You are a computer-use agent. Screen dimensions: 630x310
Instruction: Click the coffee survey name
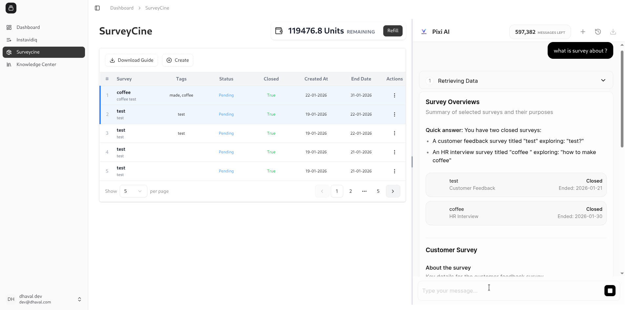click(124, 92)
